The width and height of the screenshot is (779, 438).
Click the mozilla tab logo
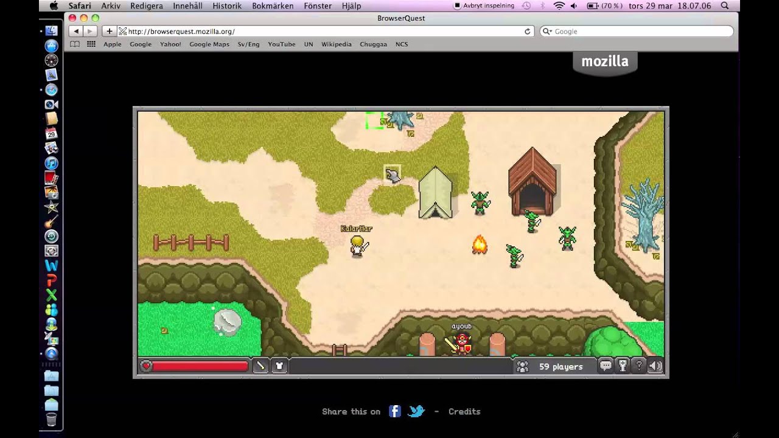[605, 62]
